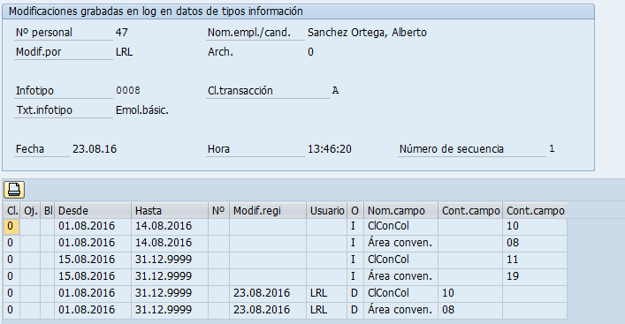
Task: Click the highlighted 0 cell in first row
Action: pyautogui.click(x=12, y=226)
